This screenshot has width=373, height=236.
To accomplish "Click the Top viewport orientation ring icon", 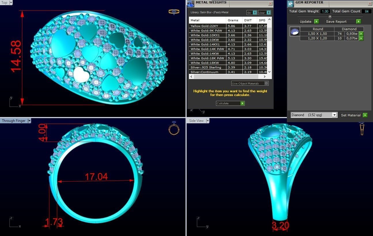I will 174,12.
